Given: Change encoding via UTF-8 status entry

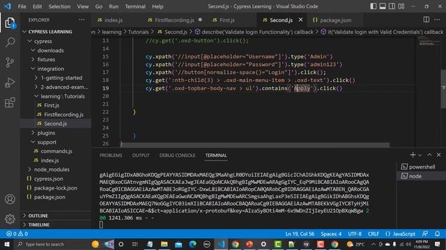Looking at the screenshot, I should click(x=355, y=234).
